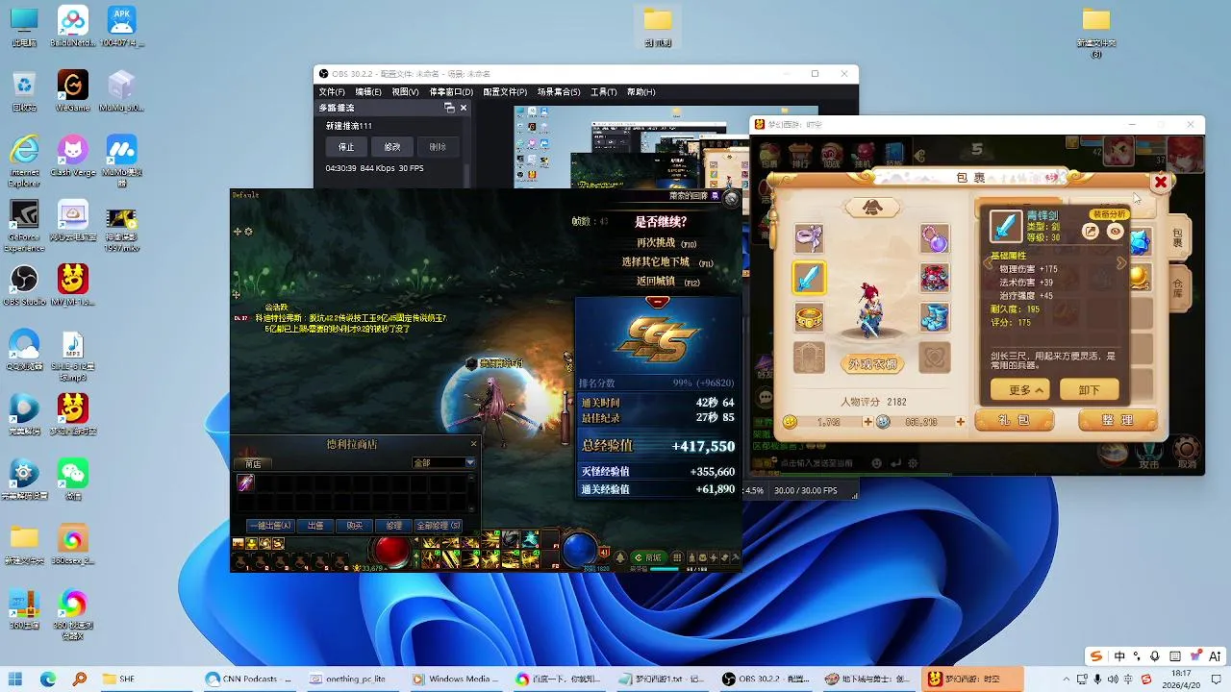Choose 选择其它地下城 option

[666, 262]
